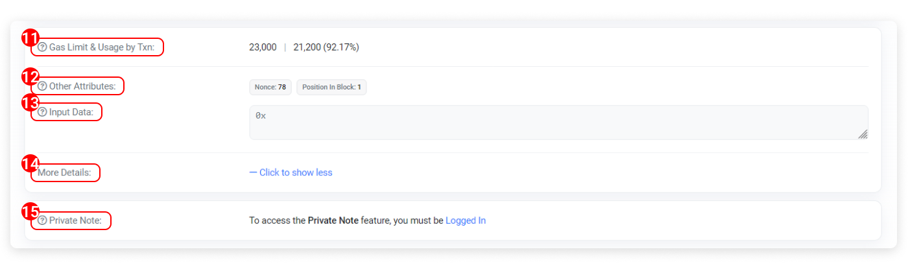Open the Logged In link

tap(466, 220)
